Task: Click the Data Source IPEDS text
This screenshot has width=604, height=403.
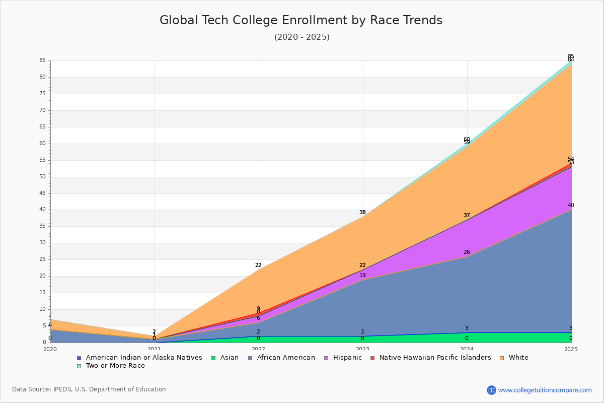Action: click(89, 389)
